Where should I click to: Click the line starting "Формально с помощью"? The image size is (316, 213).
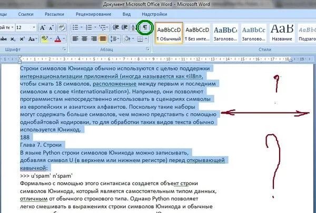(109, 184)
